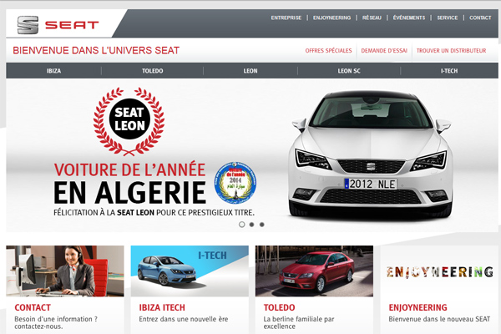Select the TOLEDO model tab
This screenshot has width=501, height=334.
[153, 71]
